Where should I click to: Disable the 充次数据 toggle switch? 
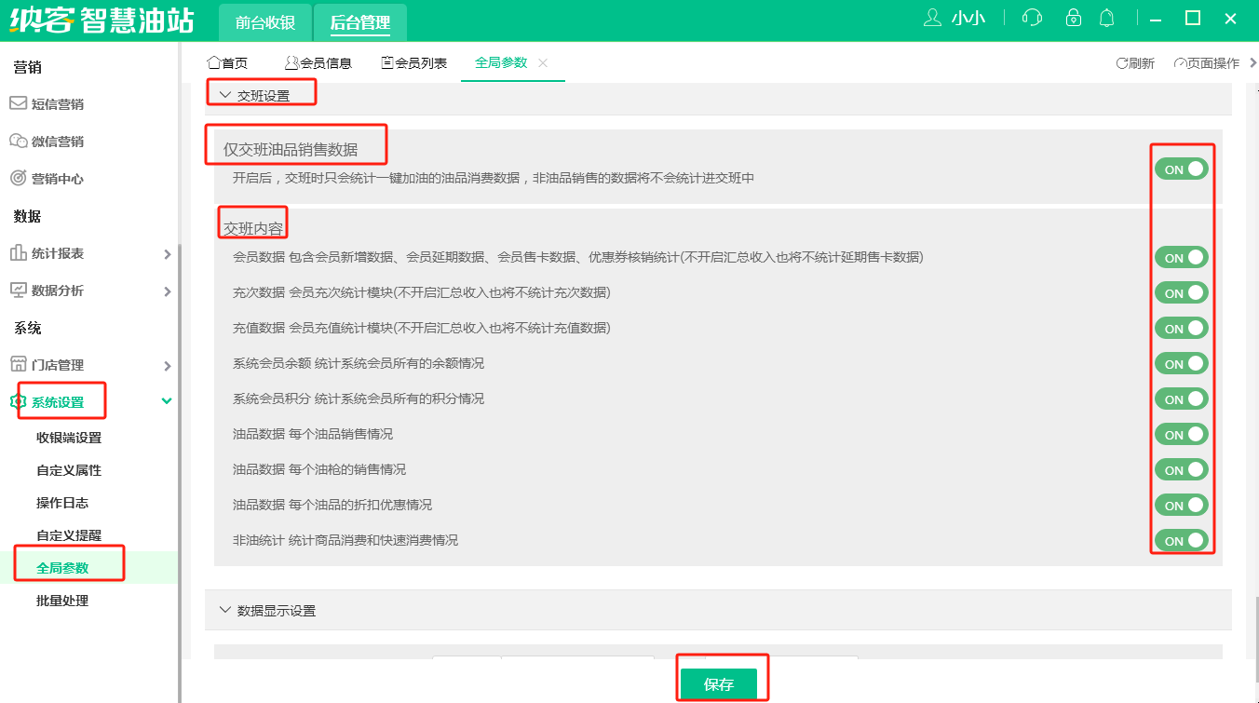coord(1182,292)
